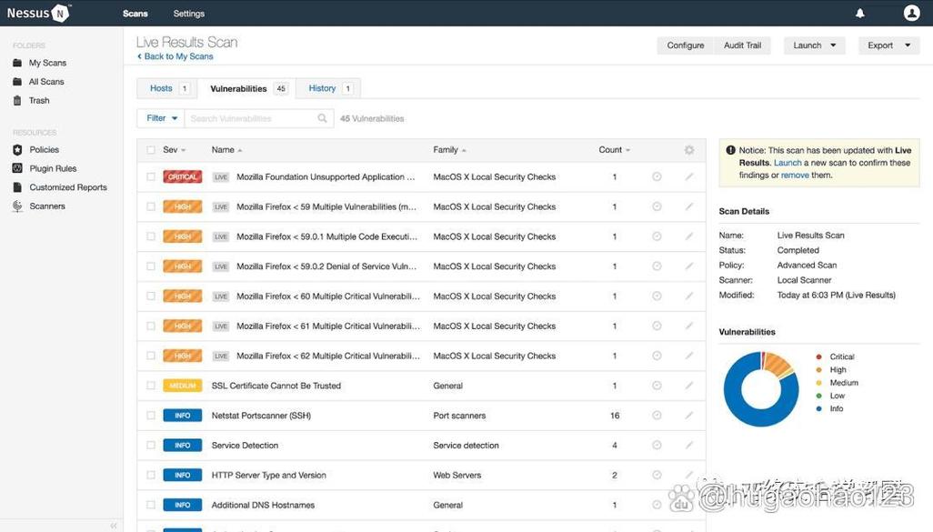
Task: Open the History tab
Action: 329,88
